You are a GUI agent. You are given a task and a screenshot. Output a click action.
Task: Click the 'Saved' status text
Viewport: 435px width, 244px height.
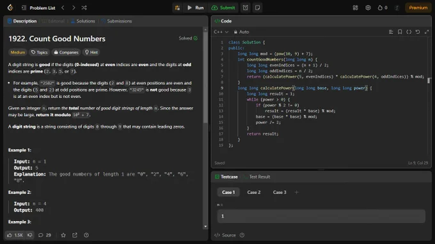[x=219, y=163]
